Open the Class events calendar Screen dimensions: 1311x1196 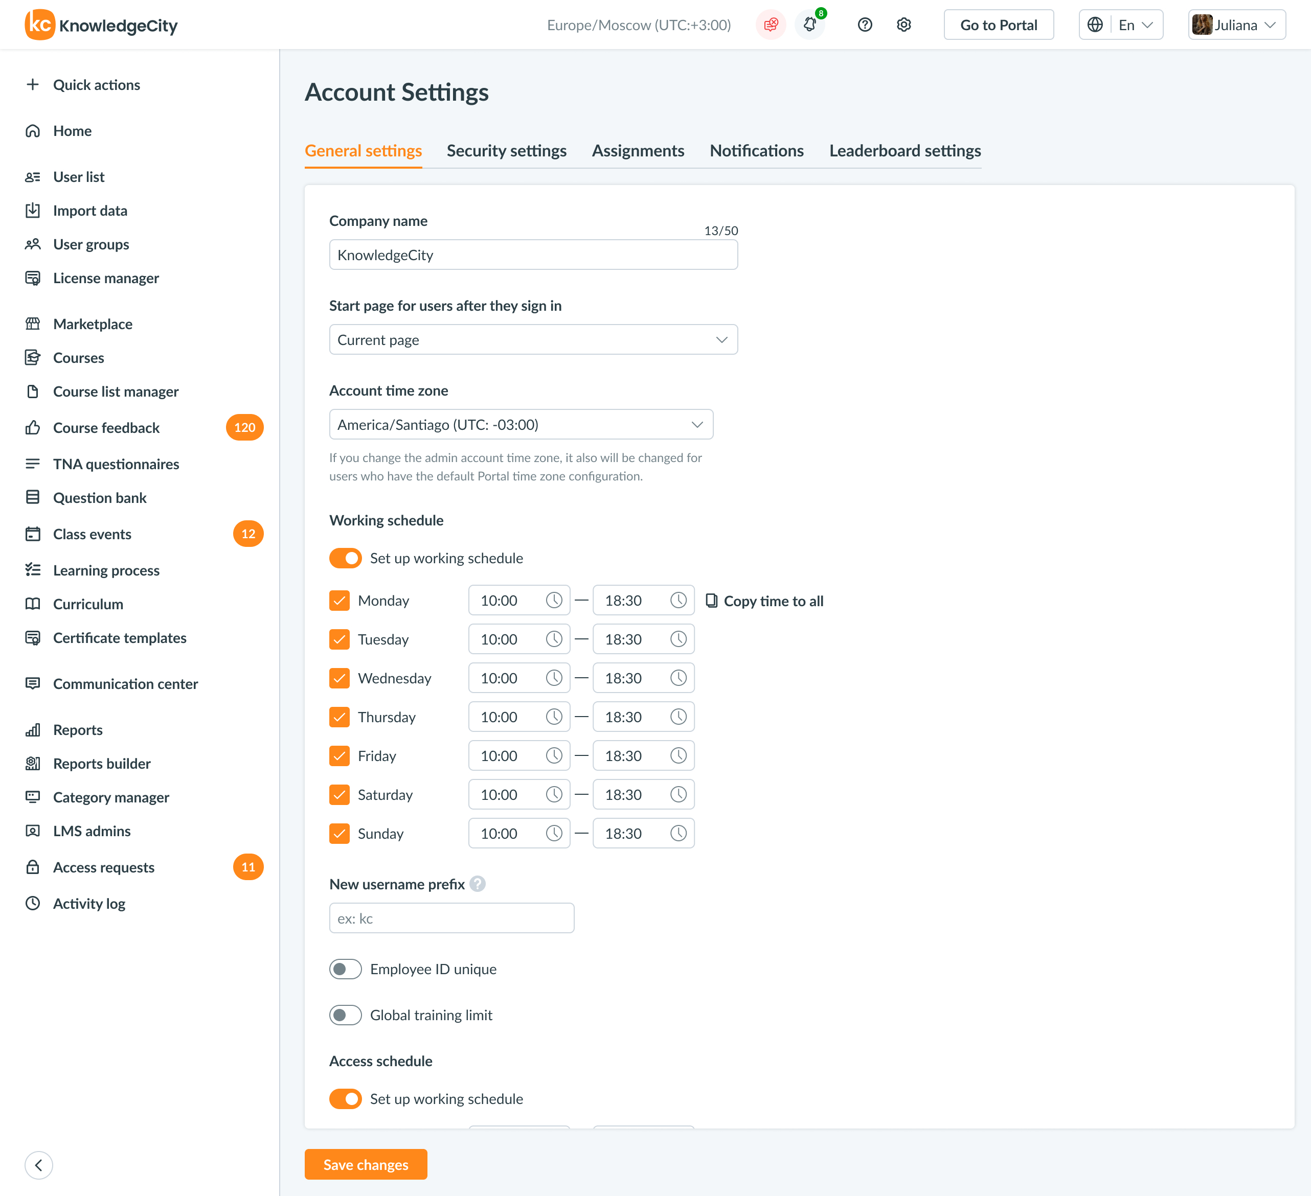(92, 534)
